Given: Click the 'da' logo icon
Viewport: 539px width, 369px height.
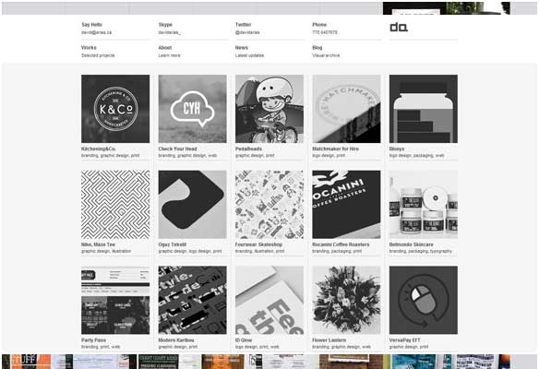Looking at the screenshot, I should [399, 27].
